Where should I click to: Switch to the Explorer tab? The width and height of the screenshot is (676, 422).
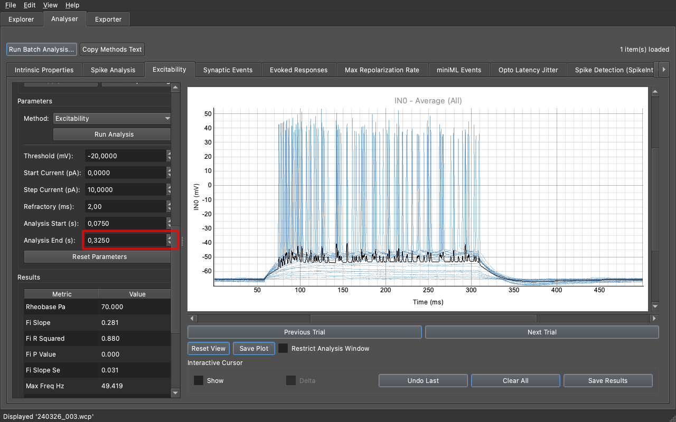(x=21, y=19)
